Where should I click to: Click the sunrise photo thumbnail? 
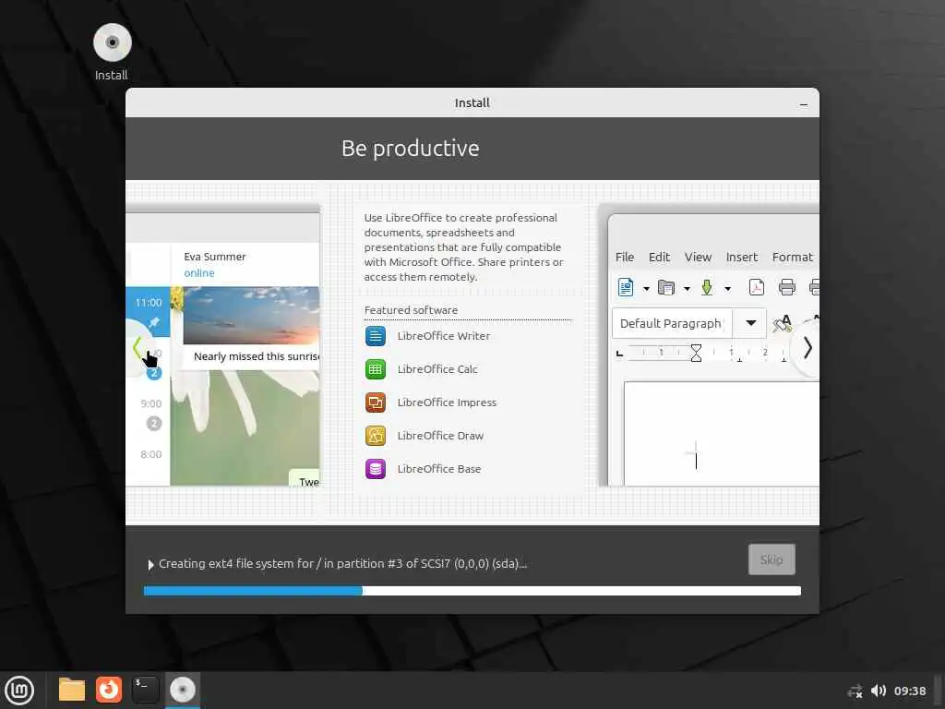[x=251, y=316]
